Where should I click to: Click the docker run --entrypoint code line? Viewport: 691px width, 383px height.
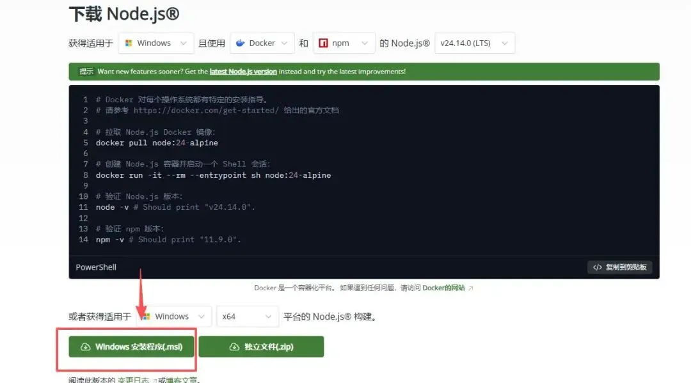click(213, 175)
